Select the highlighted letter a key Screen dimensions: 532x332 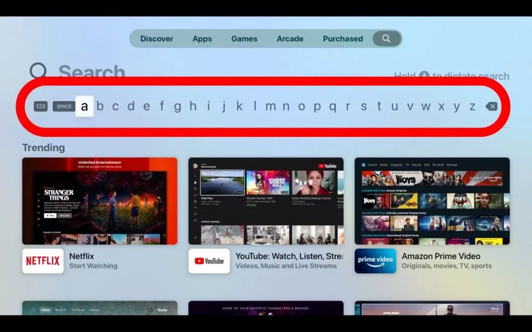84,106
